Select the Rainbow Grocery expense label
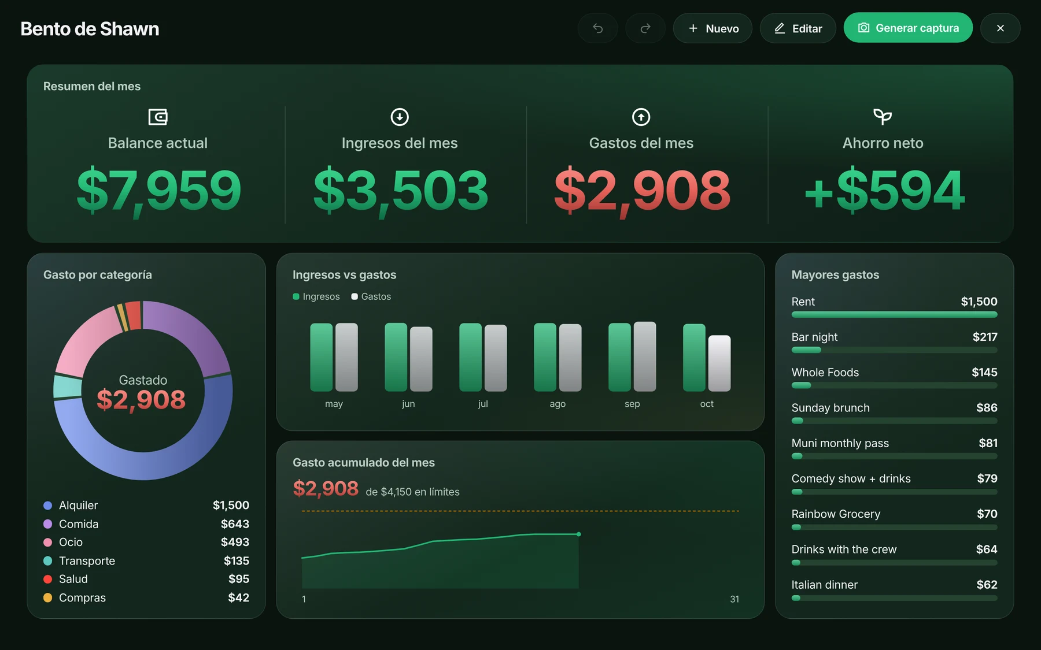The height and width of the screenshot is (650, 1041). [836, 514]
